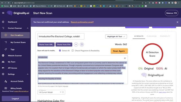Screen dimensions: 181x102
Task: Click Paste from File
Action: click(64, 44)
